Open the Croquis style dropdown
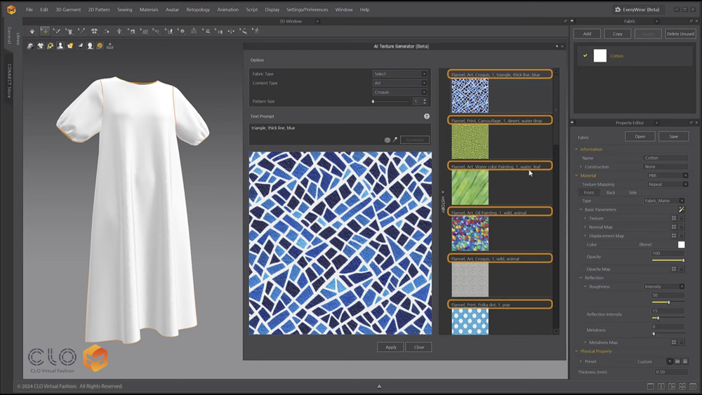Image resolution: width=702 pixels, height=395 pixels. point(399,92)
